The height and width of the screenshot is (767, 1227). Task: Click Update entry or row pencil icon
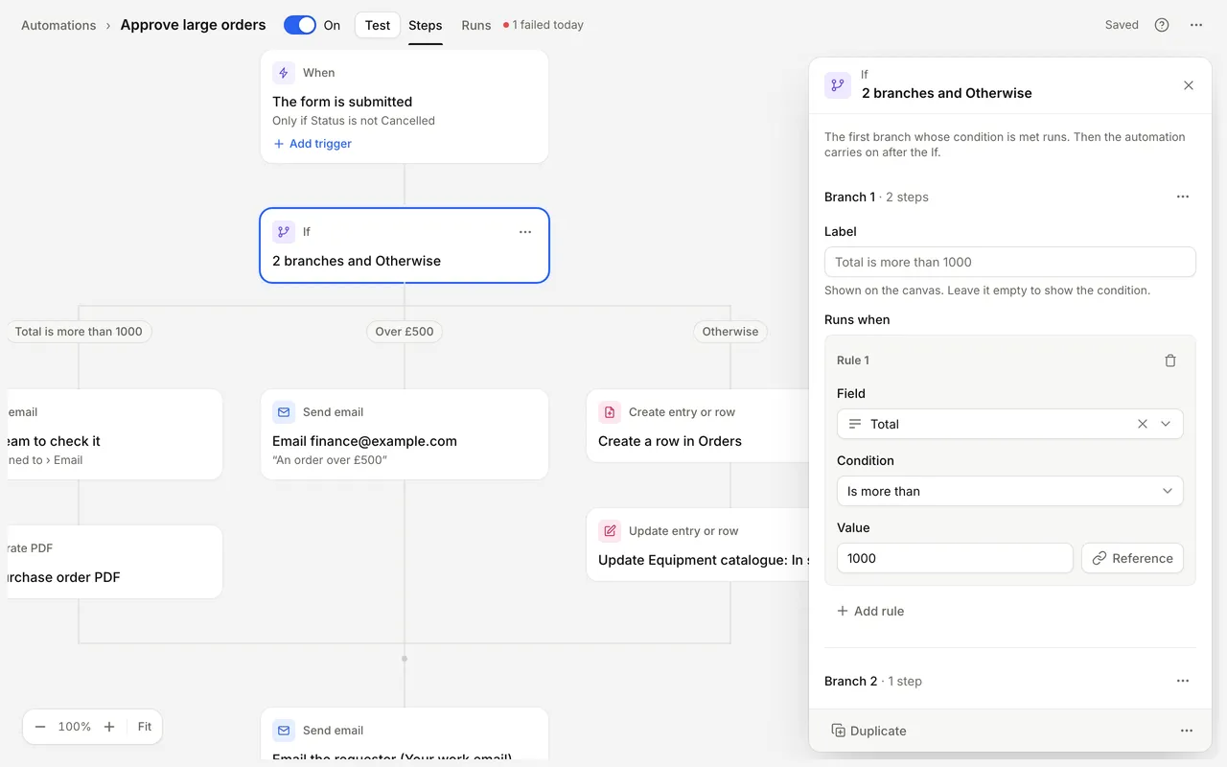tap(610, 531)
